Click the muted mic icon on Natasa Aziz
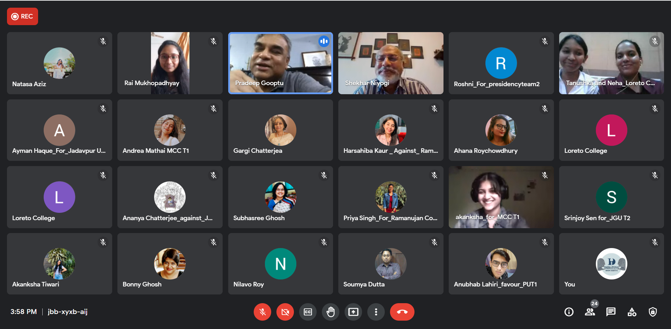Viewport: 671px width, 329px height. (103, 41)
